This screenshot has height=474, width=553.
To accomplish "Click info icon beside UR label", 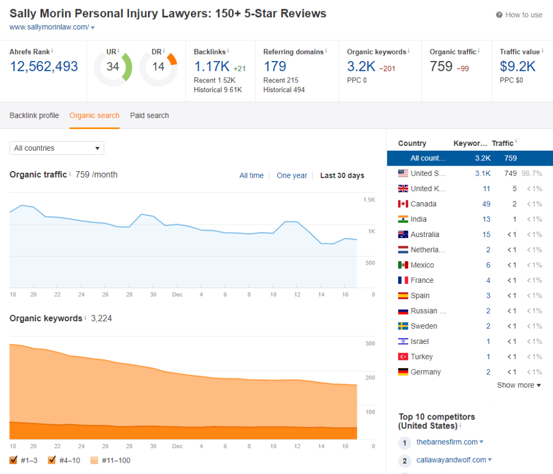I will click(118, 51).
